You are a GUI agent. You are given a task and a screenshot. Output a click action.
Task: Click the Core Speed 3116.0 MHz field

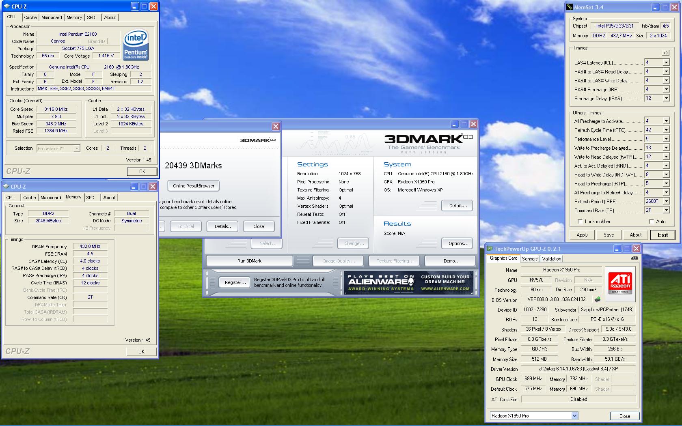pos(56,109)
